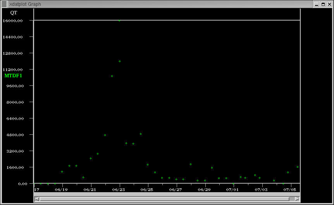Viewport: 334px width, 205px height.
Task: Click the scrollbar right arrow
Action: pyautogui.click(x=297, y=199)
